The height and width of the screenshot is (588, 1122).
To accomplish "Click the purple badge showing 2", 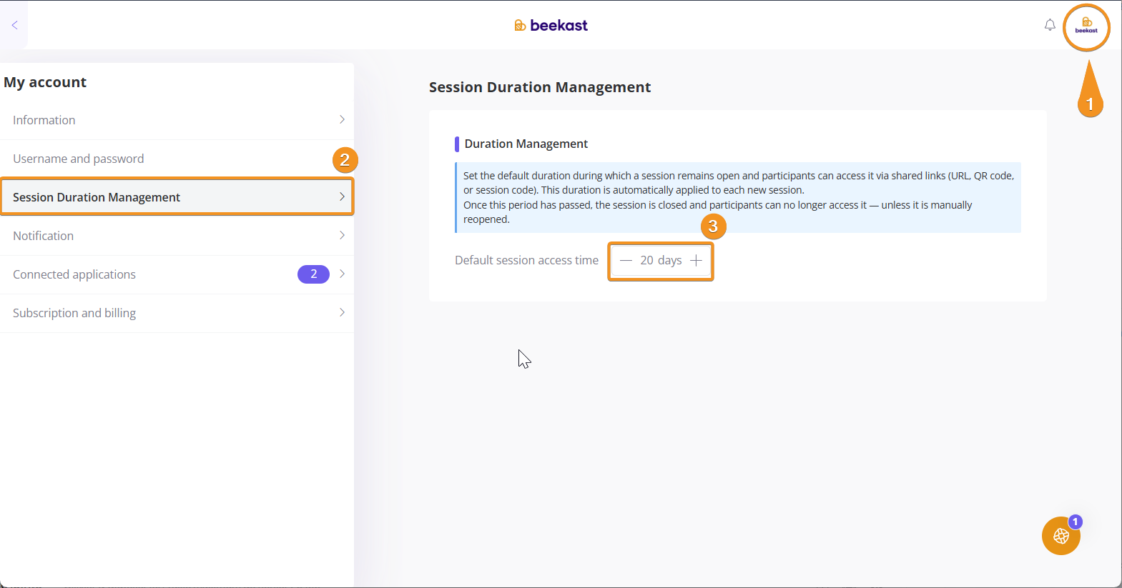I will [313, 274].
